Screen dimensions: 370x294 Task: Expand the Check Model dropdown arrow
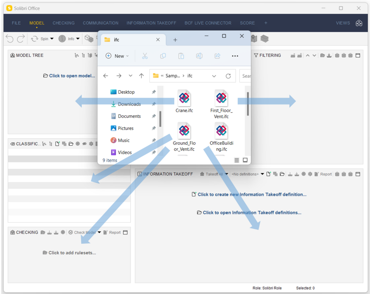99,233
